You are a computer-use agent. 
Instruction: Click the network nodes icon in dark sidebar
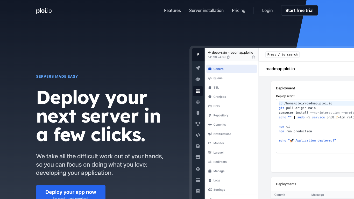pos(198,124)
